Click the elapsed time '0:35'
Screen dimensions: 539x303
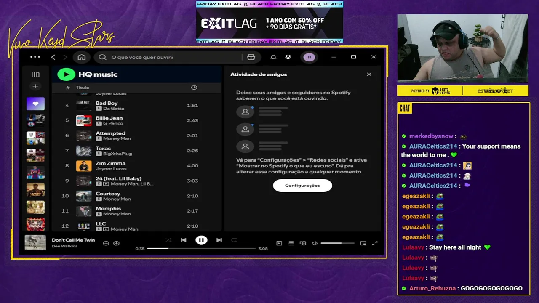tap(140, 249)
